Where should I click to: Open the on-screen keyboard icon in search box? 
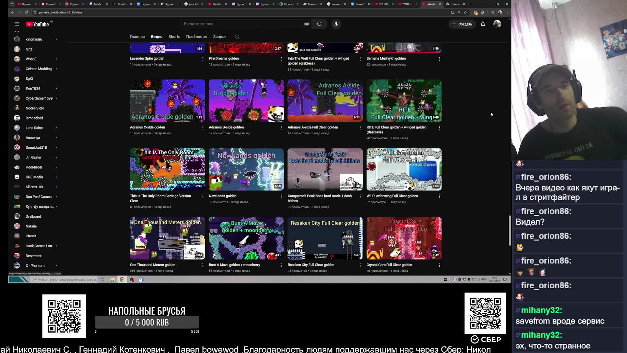tap(306, 24)
